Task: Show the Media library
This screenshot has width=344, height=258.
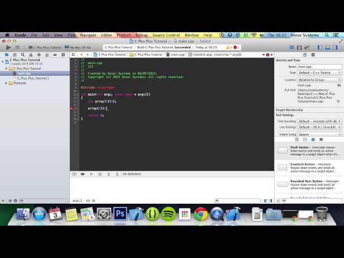Action: coord(321,140)
